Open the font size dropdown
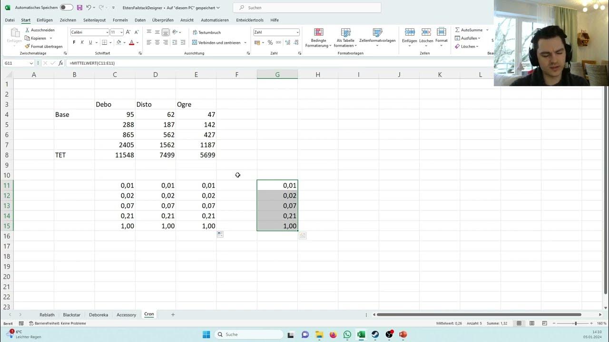This screenshot has width=609, height=342. pos(121,32)
